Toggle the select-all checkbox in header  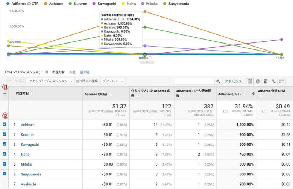pyautogui.click(x=5, y=94)
